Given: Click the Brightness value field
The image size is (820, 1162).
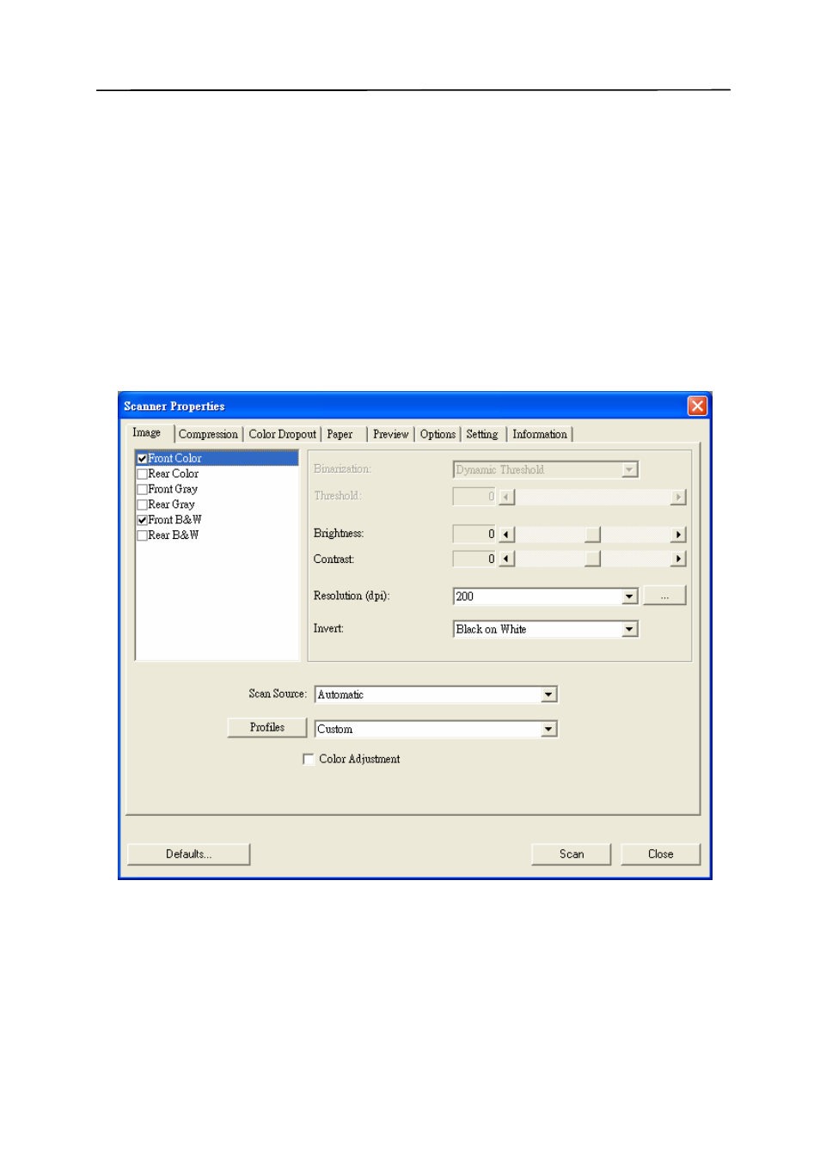Looking at the screenshot, I should [x=474, y=535].
